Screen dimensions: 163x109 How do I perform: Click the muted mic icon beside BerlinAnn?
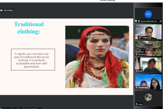[x=137, y=54]
